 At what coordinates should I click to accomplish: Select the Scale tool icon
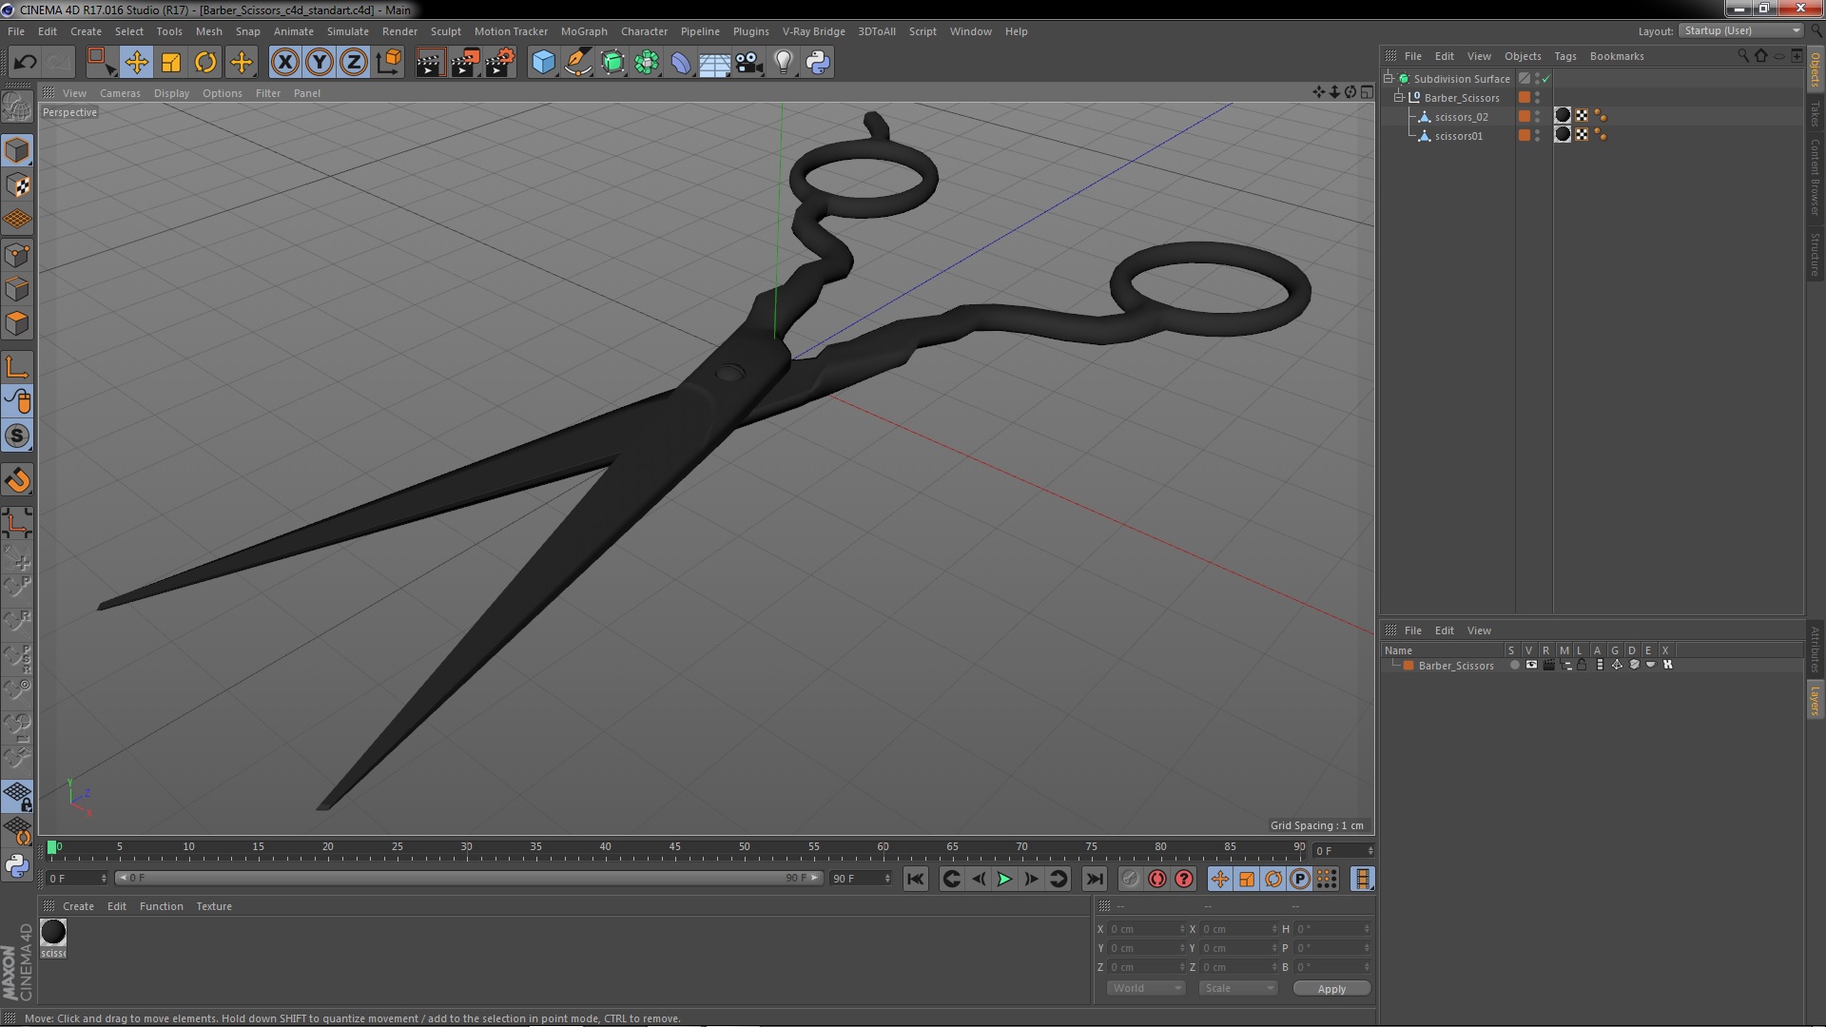pyautogui.click(x=171, y=63)
